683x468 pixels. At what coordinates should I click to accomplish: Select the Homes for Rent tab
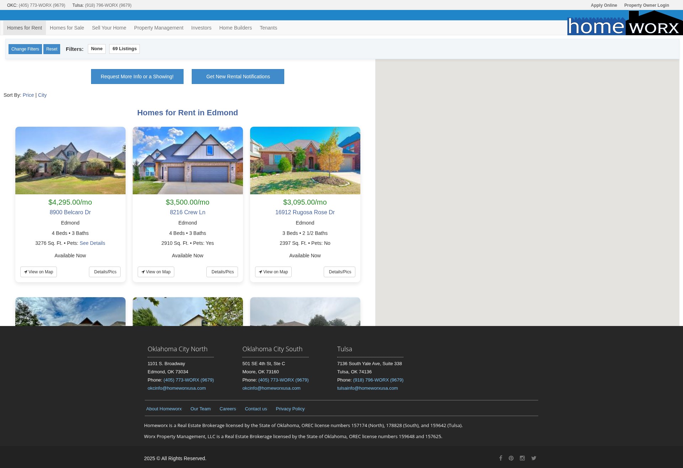point(25,28)
